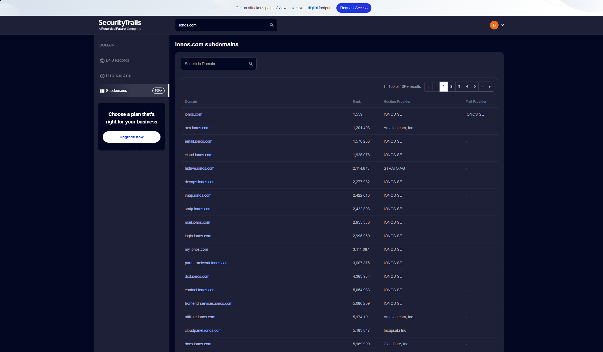Click the 10K+ badge on Subdomains

(158, 90)
